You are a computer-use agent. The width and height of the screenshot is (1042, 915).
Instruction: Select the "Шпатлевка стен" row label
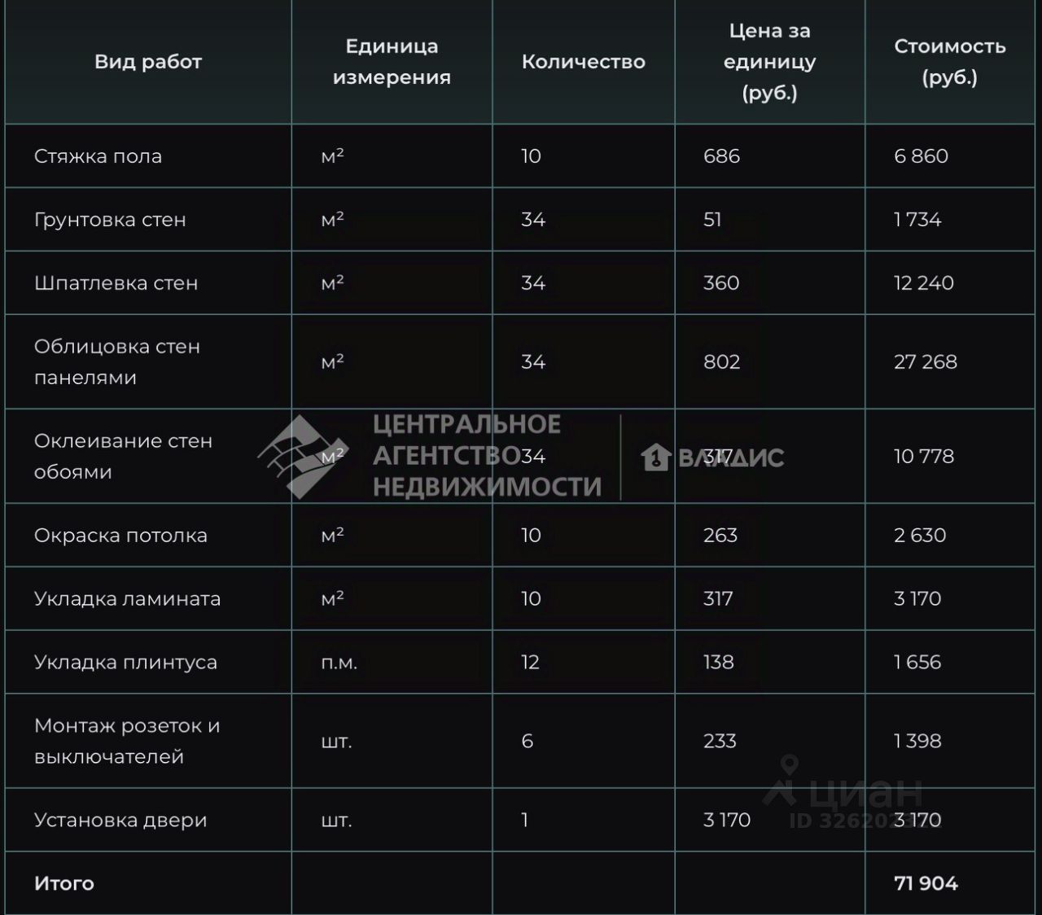[x=116, y=283]
